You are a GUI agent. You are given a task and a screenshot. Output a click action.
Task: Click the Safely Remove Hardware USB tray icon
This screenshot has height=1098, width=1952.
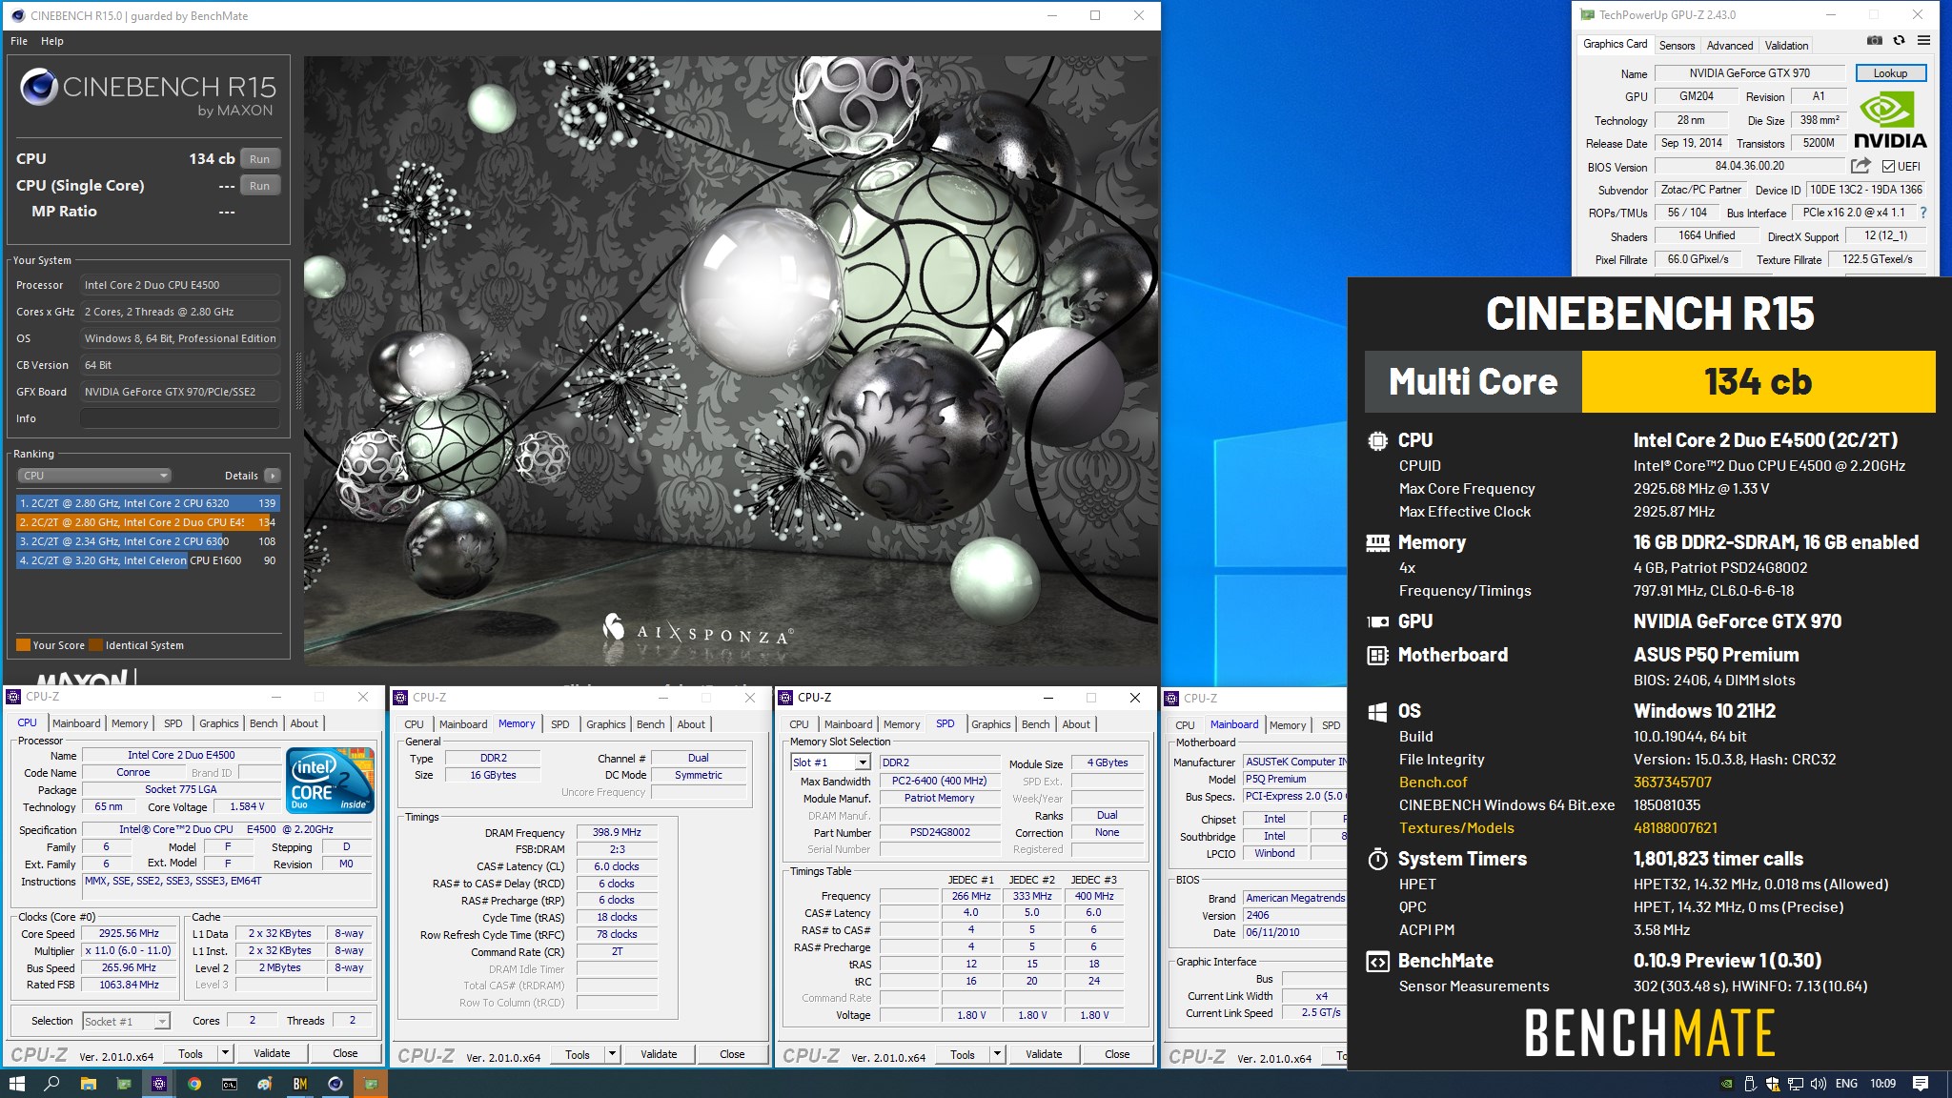pyautogui.click(x=1750, y=1084)
